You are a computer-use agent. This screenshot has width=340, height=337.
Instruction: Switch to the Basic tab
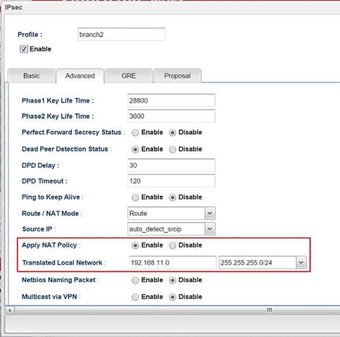pyautogui.click(x=31, y=76)
